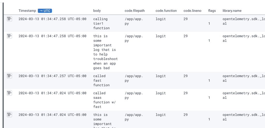
Task: Click flags value 1 in 'calling tier1' row
Action: (209, 24)
